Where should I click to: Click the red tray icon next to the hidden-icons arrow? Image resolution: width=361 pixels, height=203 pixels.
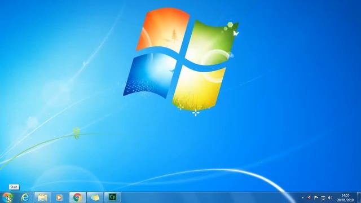pyautogui.click(x=309, y=197)
